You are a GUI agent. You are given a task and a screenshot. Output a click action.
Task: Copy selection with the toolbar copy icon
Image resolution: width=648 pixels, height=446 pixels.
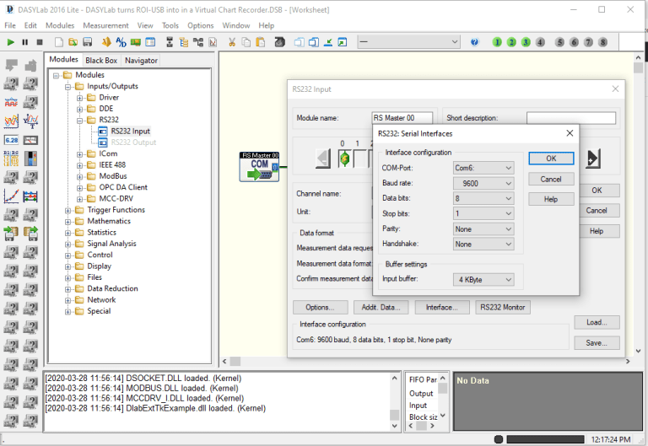pyautogui.click(x=246, y=42)
